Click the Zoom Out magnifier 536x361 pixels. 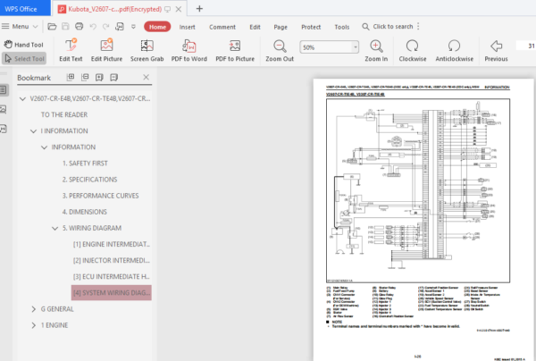click(280, 50)
